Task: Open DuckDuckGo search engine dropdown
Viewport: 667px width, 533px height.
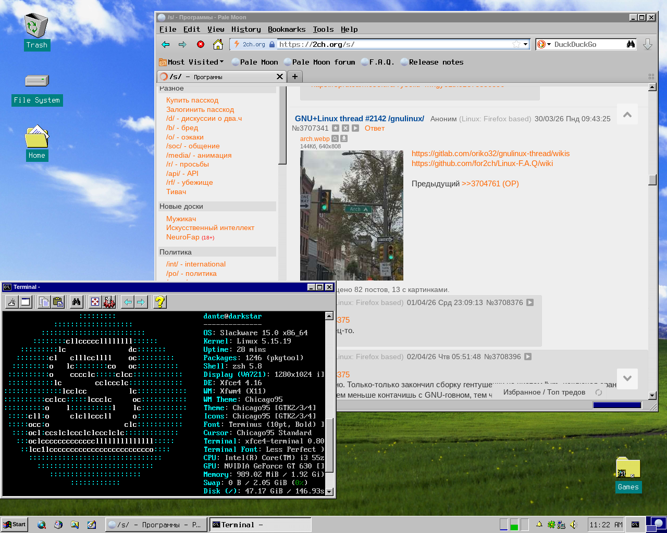Action: coord(544,44)
